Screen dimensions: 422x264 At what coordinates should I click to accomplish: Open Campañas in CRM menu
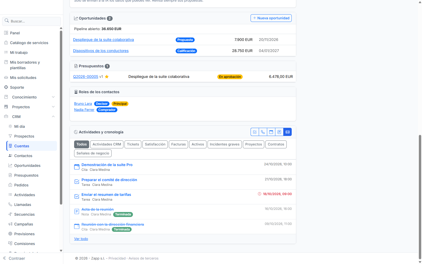point(23,224)
